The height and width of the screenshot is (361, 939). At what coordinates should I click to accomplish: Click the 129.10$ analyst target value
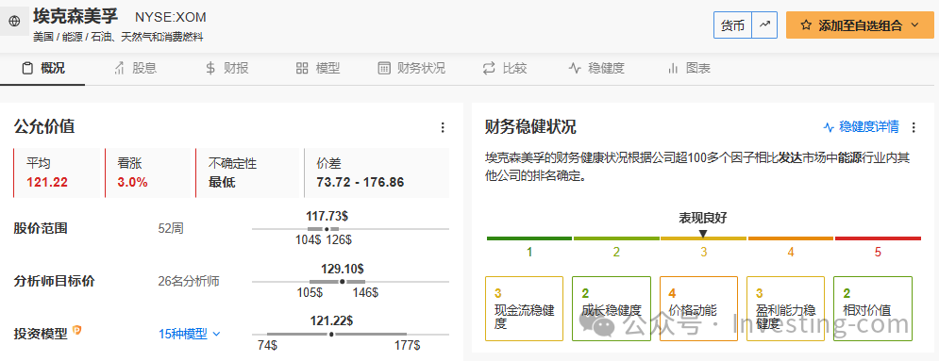tap(343, 269)
